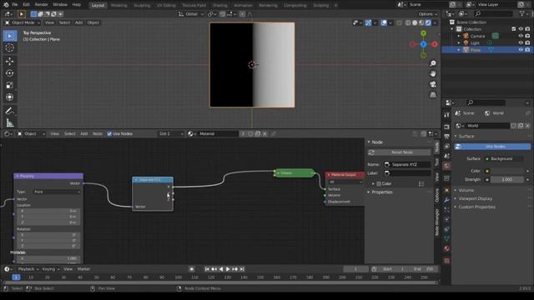This screenshot has width=534, height=300.
Task: Jump to the timeline end frame
Action: coord(242,269)
